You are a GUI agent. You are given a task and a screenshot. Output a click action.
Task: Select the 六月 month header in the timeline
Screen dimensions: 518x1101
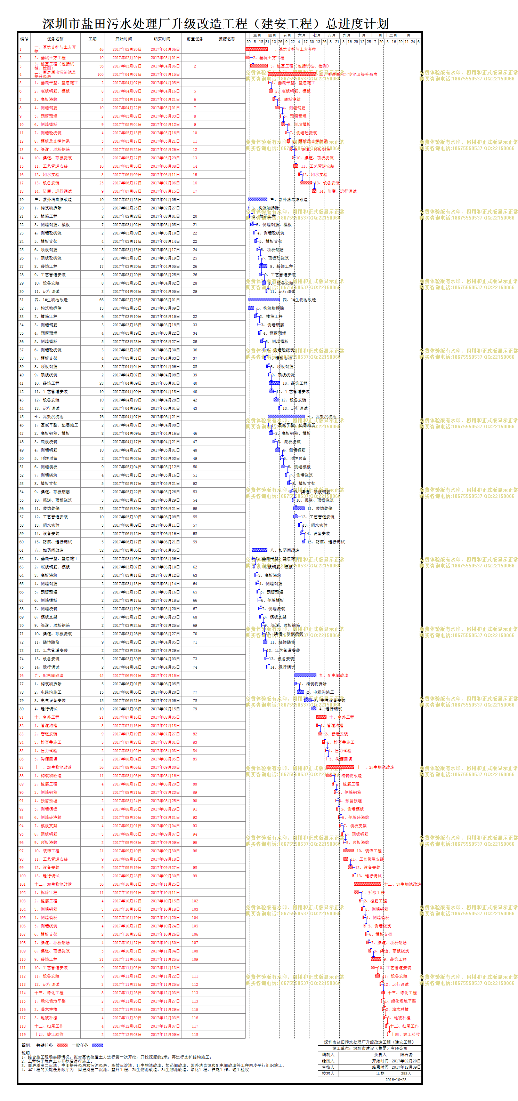301,35
